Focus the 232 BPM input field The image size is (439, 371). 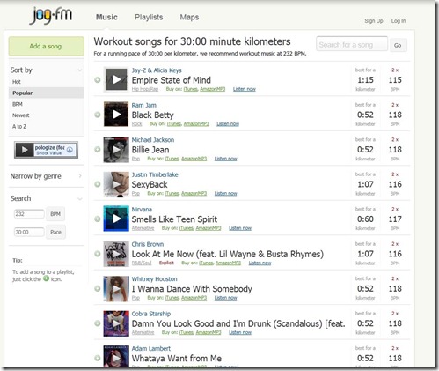(x=29, y=214)
